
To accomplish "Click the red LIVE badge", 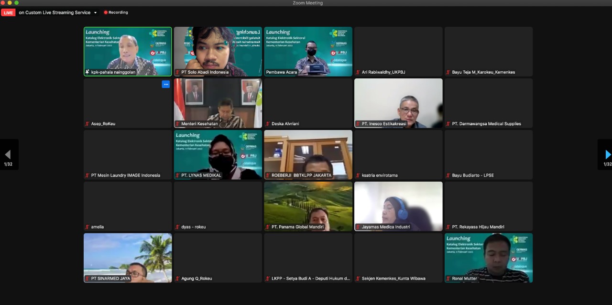I will click(x=8, y=12).
